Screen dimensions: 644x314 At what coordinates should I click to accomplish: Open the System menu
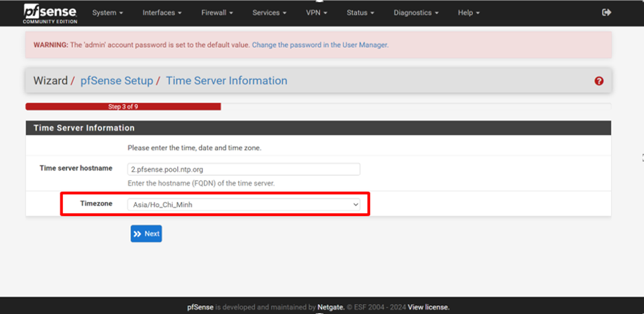[x=107, y=13]
